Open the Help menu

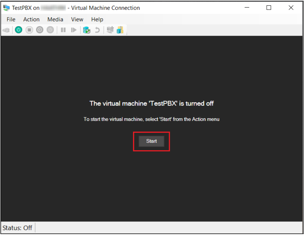coord(97,19)
